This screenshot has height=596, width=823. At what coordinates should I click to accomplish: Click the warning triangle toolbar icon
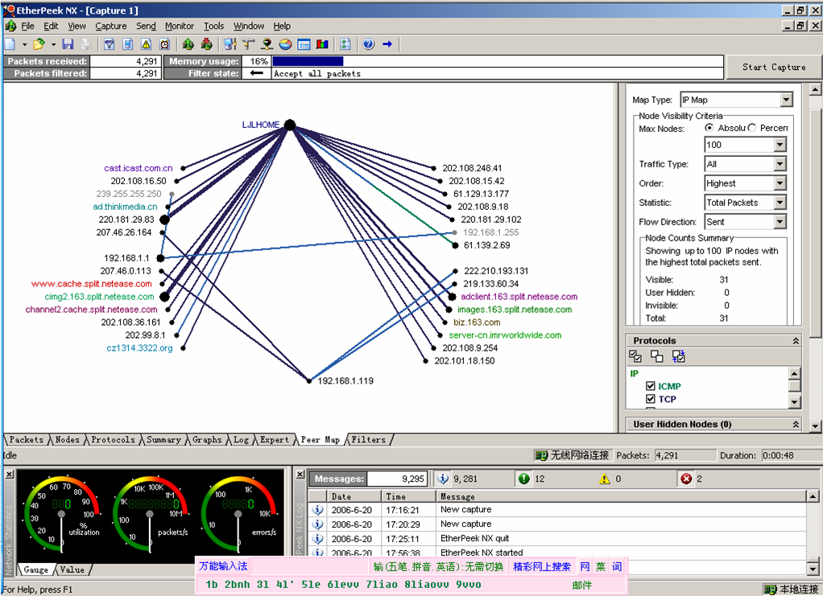tap(147, 44)
